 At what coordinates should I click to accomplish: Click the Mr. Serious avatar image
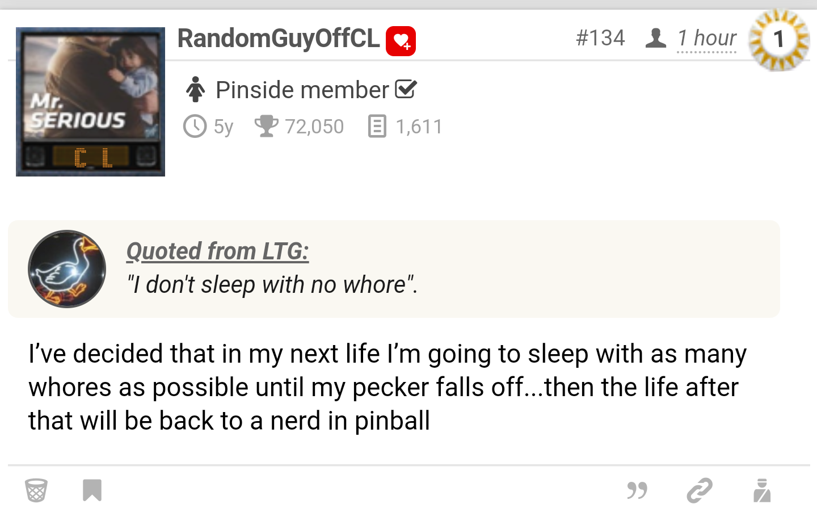pos(90,102)
